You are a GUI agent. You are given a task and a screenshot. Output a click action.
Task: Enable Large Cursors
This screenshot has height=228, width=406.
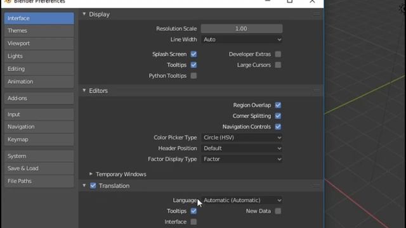(x=278, y=65)
